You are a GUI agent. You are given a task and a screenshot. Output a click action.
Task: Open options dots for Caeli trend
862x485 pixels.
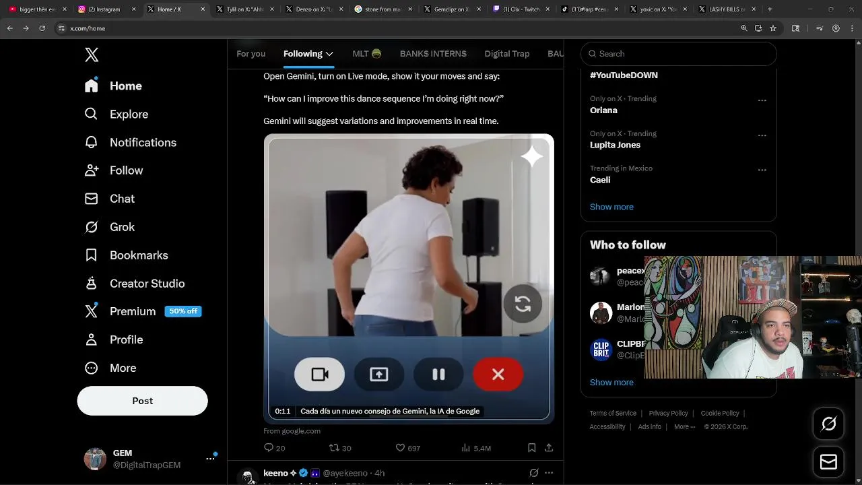pos(762,170)
